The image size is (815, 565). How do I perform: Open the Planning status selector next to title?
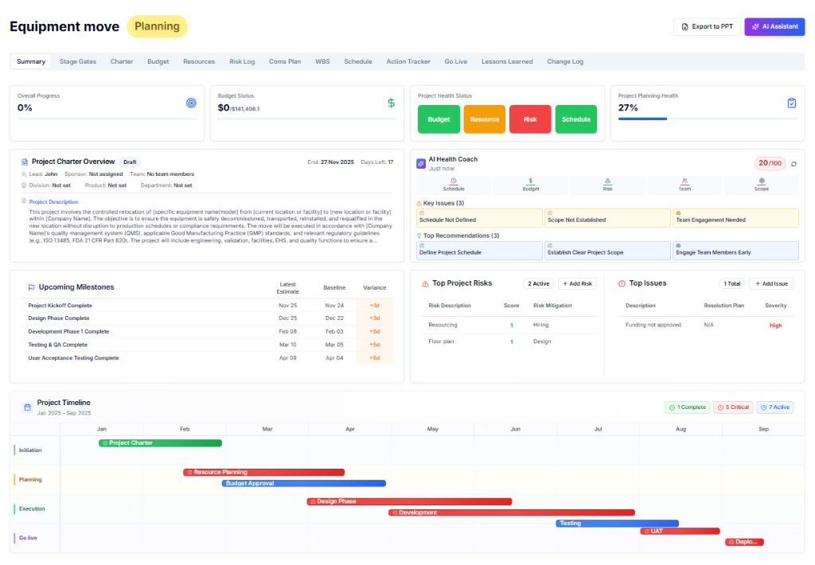[x=157, y=26]
